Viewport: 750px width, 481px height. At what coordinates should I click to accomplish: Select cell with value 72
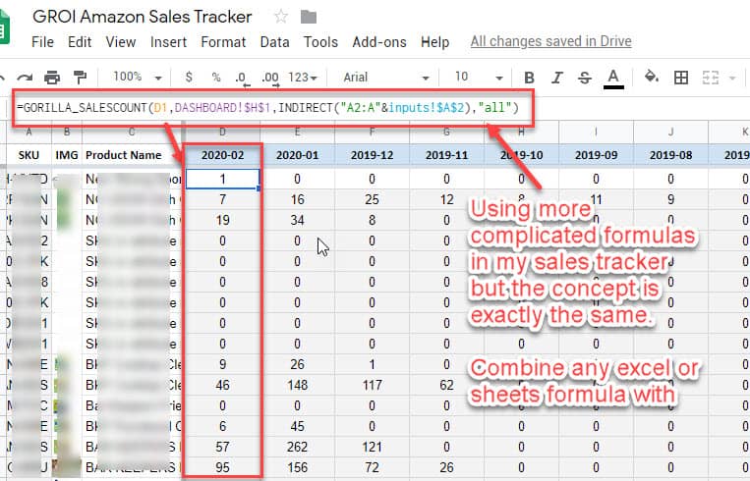pos(372,467)
